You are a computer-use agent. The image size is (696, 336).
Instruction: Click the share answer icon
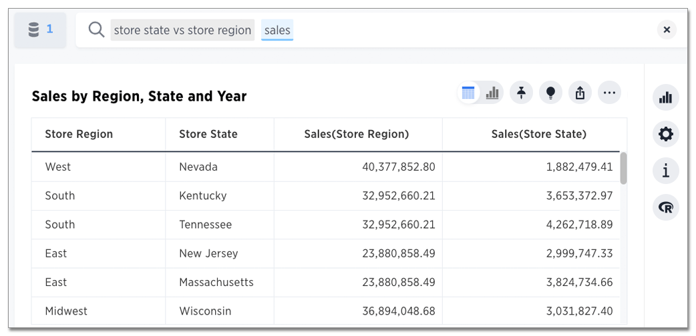(x=580, y=93)
